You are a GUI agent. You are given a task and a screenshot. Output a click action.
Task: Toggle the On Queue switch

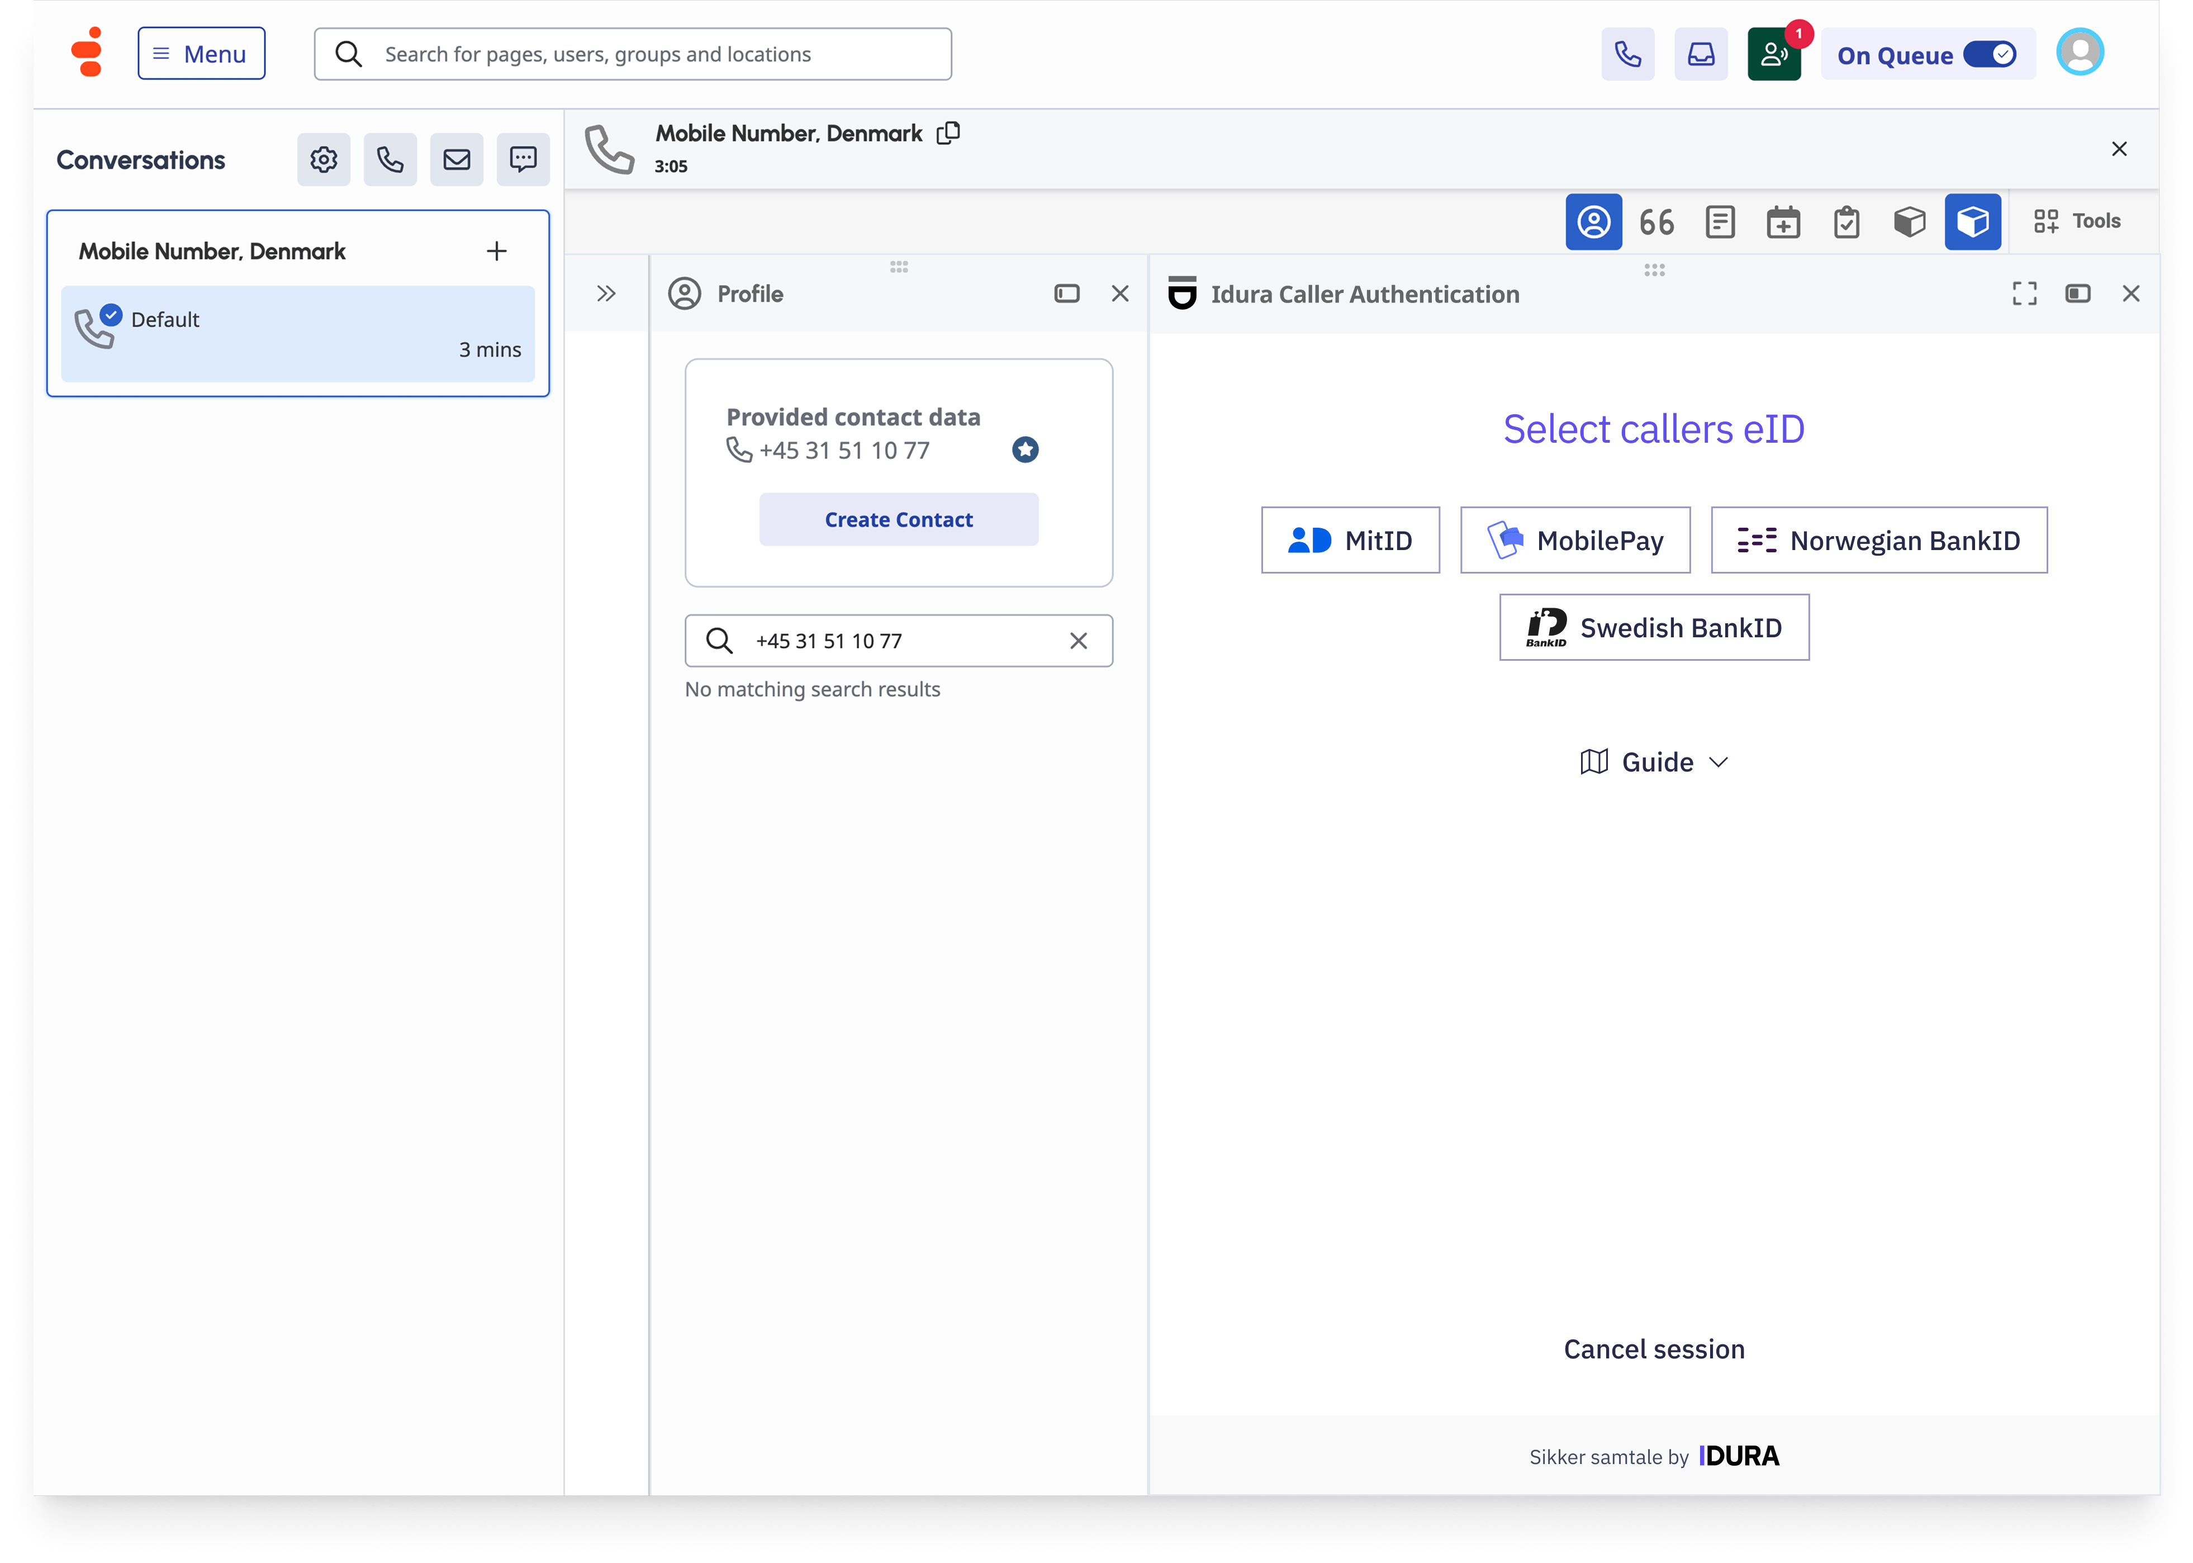click(x=1989, y=55)
